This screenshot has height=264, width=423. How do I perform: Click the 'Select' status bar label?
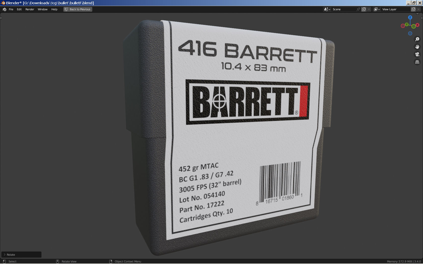(12, 261)
